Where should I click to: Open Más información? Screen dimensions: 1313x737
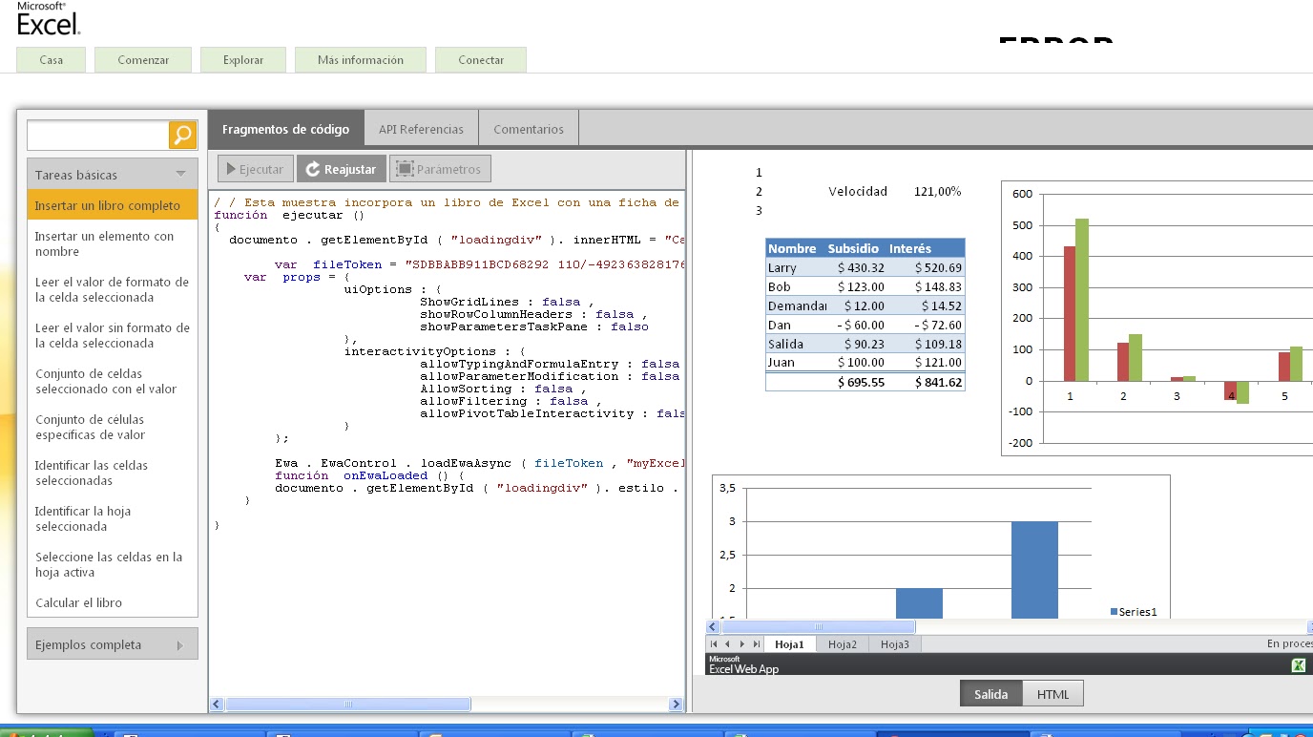pos(360,59)
